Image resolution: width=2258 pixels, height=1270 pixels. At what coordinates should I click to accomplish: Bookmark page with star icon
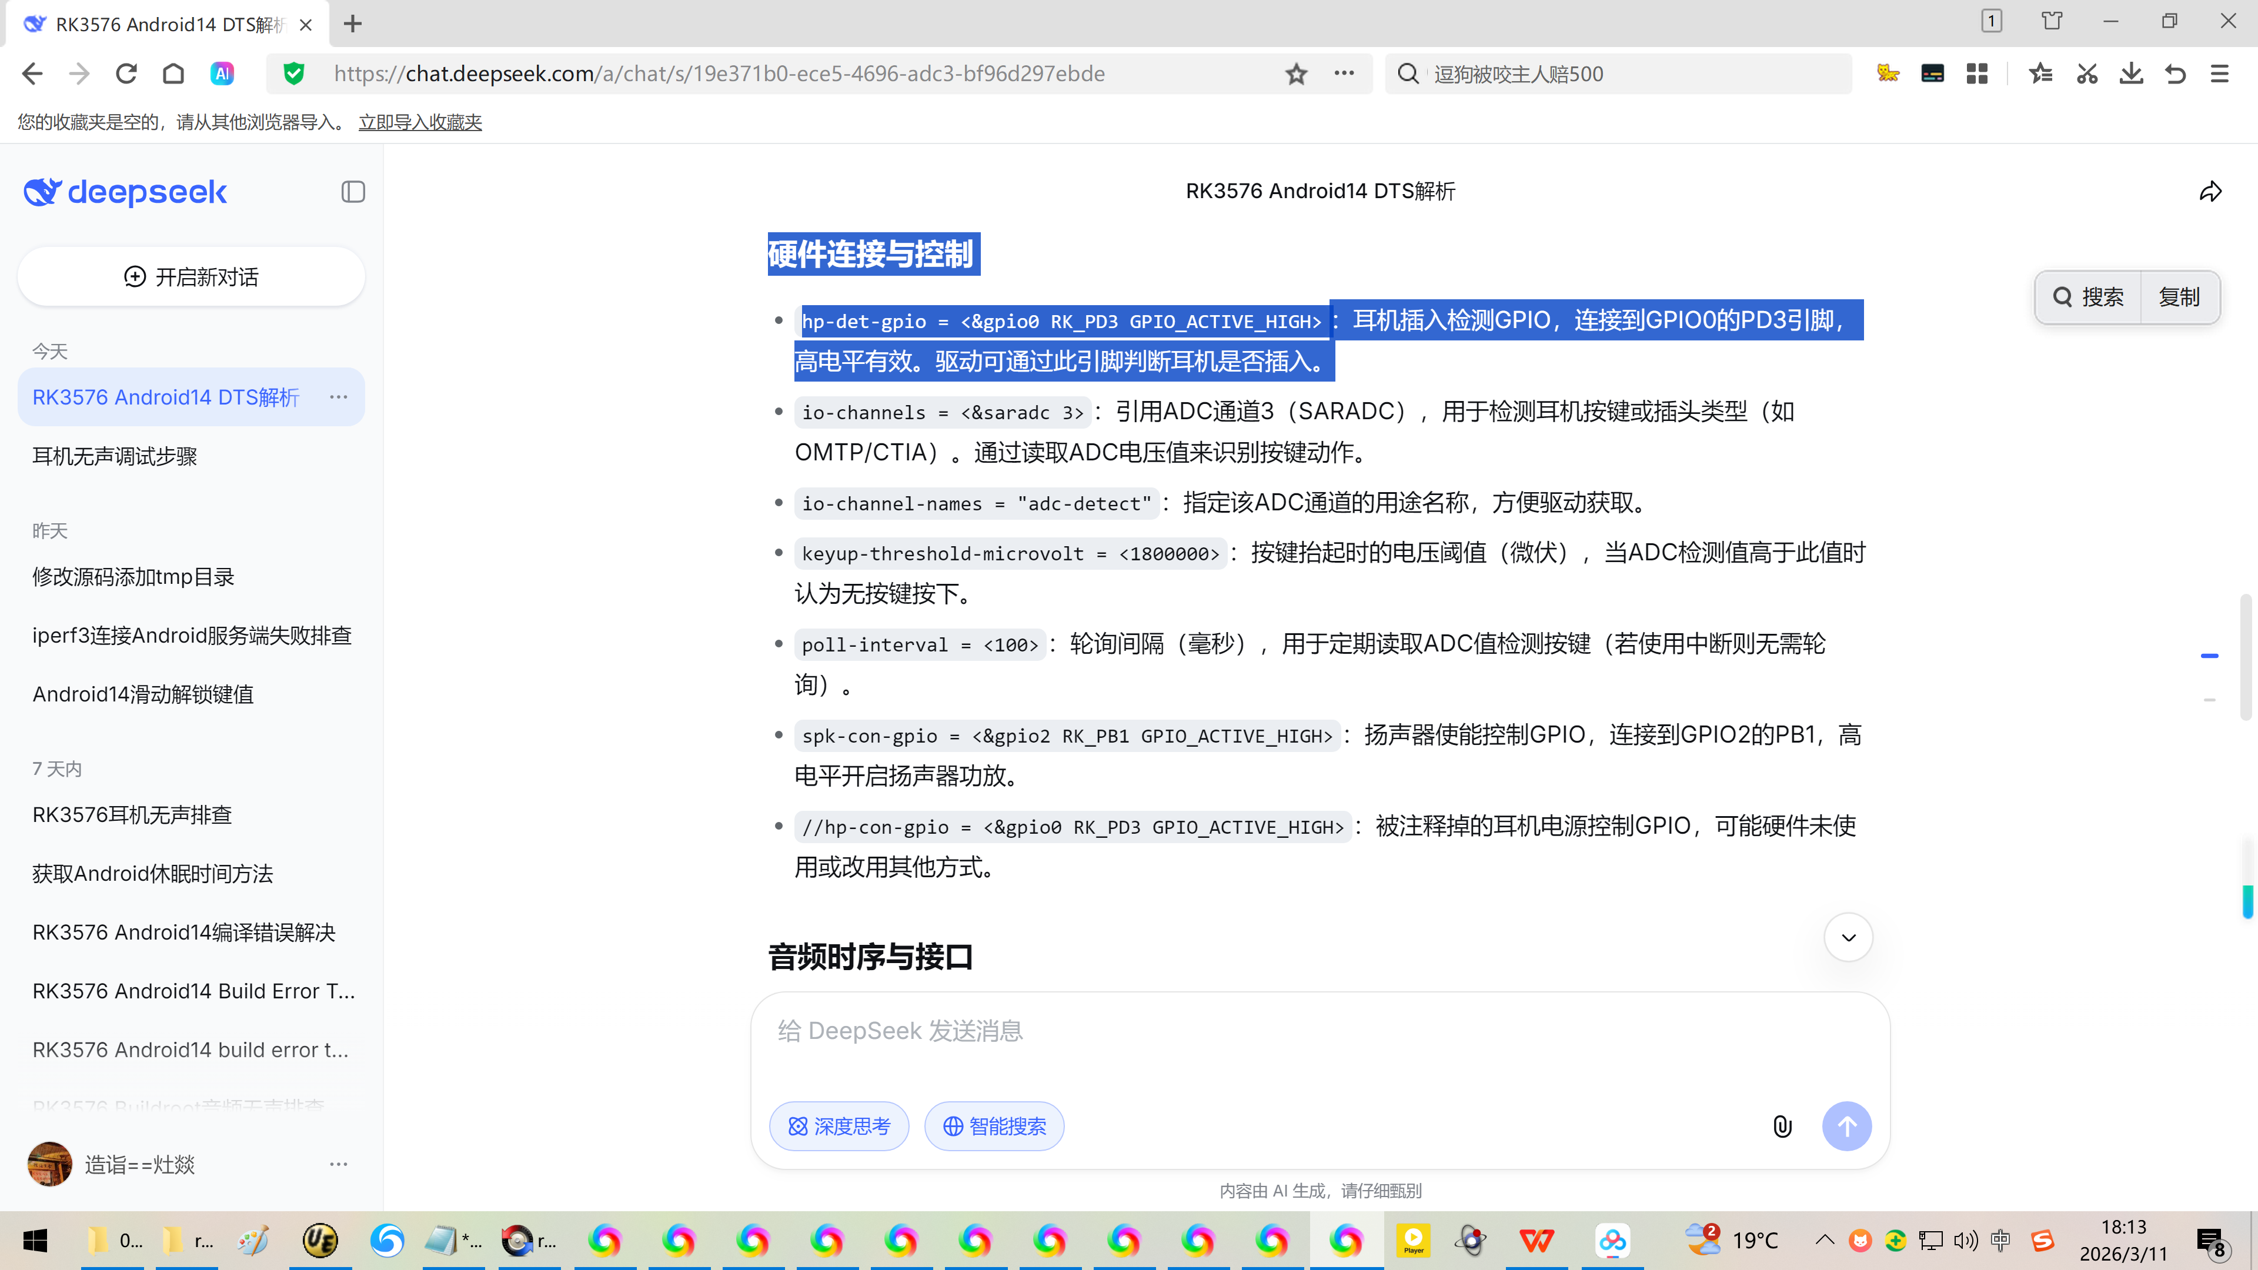[1295, 73]
